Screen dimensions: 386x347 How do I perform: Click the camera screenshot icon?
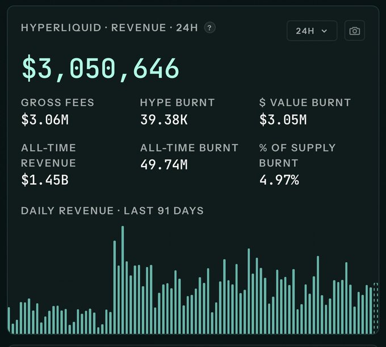[354, 31]
